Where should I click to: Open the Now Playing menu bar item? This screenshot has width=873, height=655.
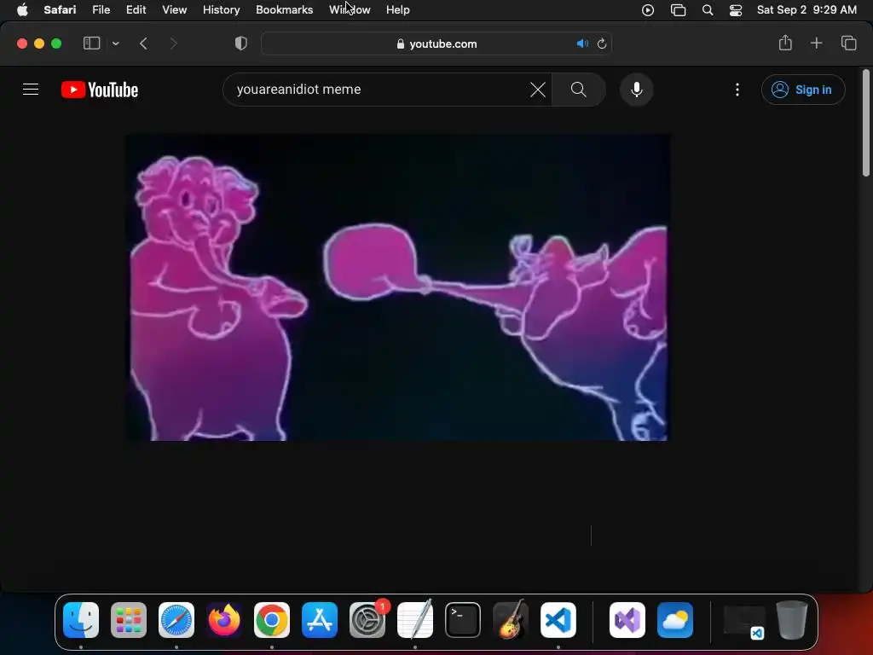pyautogui.click(x=648, y=10)
